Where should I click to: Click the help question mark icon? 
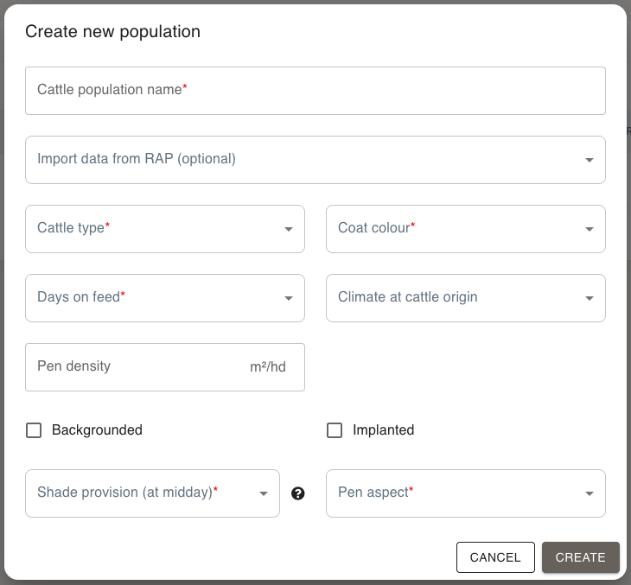(x=298, y=493)
